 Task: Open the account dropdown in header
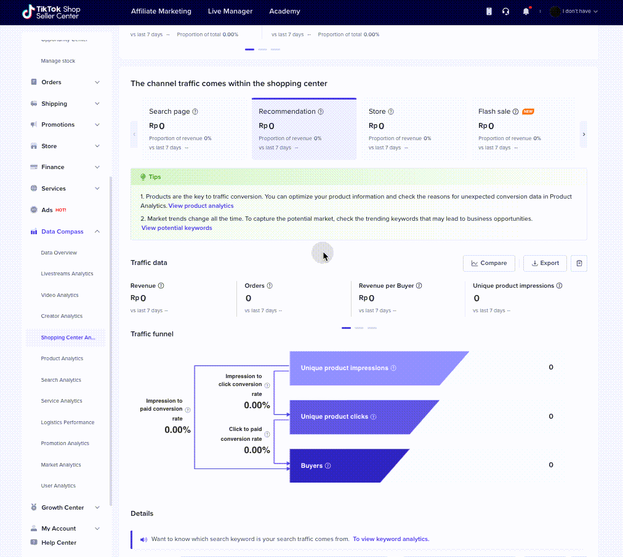tap(574, 11)
